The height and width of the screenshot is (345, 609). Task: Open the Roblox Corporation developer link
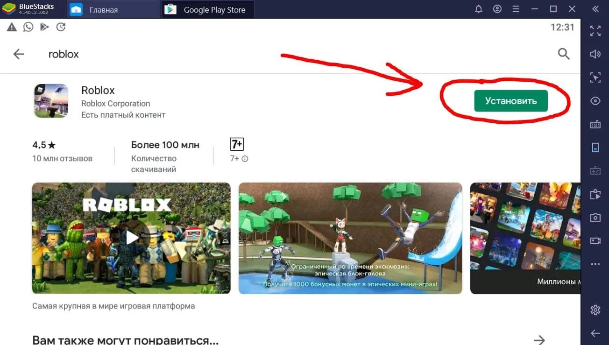[x=115, y=104]
